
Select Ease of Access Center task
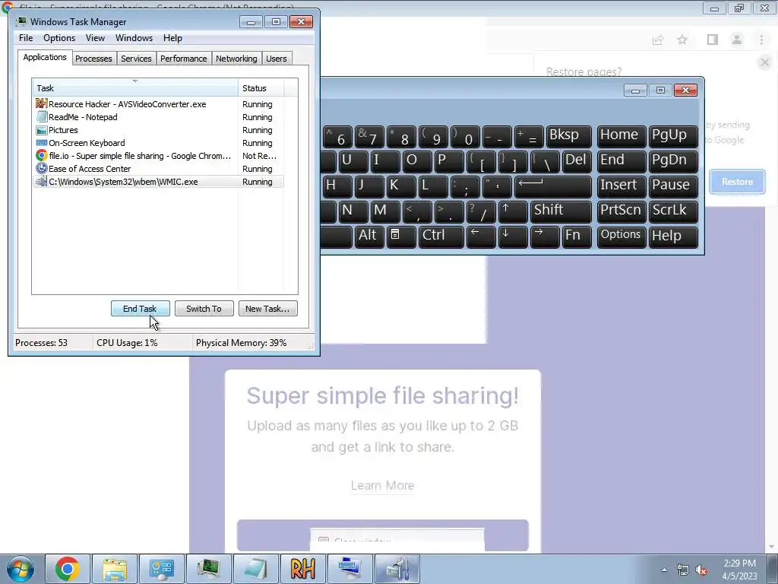click(x=158, y=169)
